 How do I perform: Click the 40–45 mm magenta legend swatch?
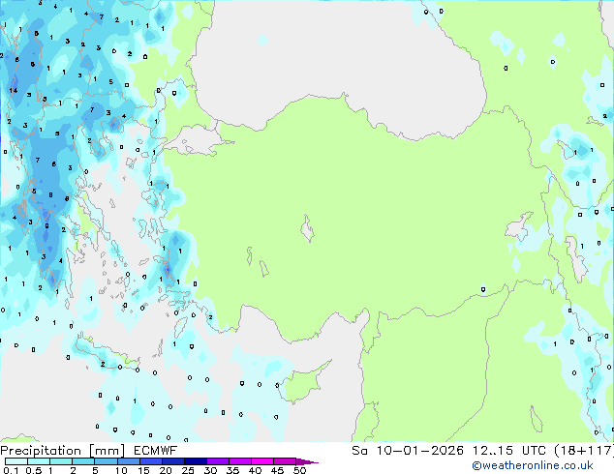pos(262,461)
